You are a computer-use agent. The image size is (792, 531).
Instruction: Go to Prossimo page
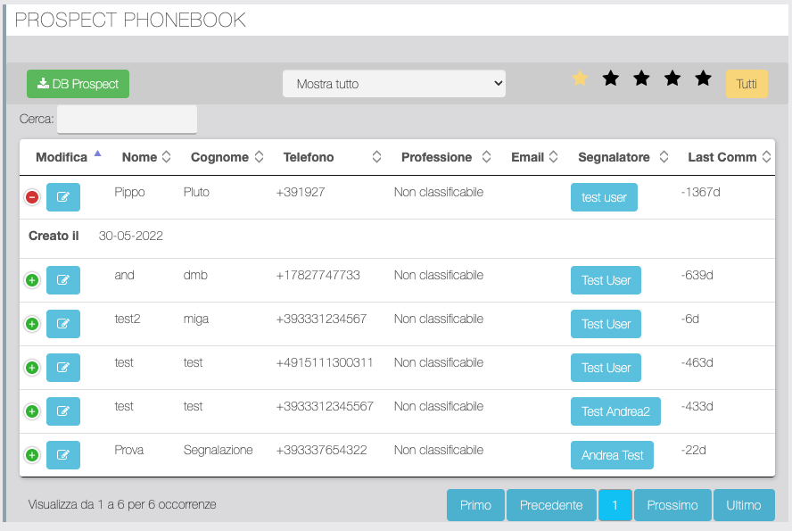pos(672,505)
